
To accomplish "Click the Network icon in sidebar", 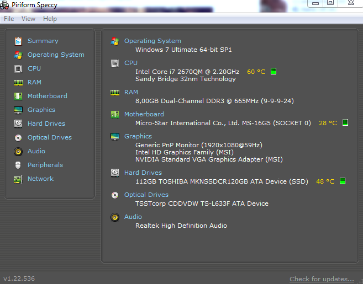I will [x=18, y=179].
